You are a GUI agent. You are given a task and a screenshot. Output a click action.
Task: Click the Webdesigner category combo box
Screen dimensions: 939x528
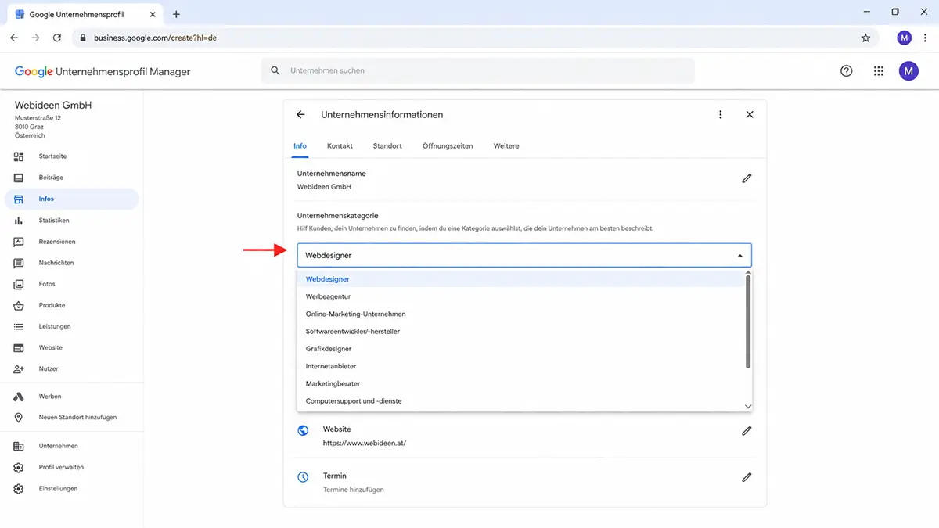[x=524, y=256]
